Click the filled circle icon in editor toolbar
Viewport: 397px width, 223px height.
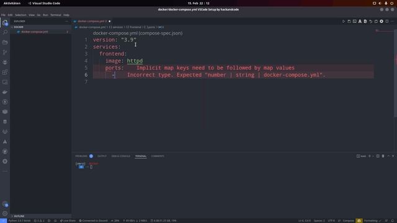[x=381, y=22]
